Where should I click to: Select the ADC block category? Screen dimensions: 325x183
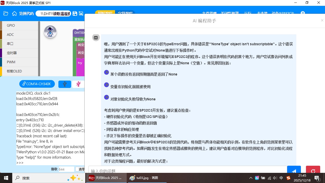[20, 35]
